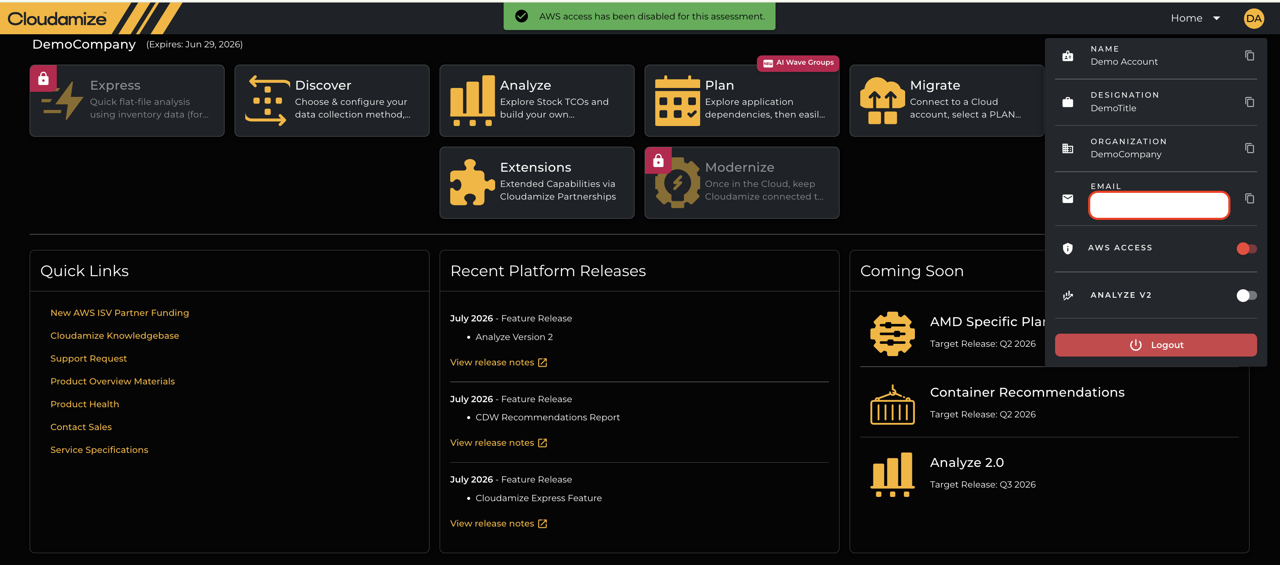Image resolution: width=1280 pixels, height=565 pixels.
Task: Toggle the Analyze V2 switch
Action: (1246, 295)
